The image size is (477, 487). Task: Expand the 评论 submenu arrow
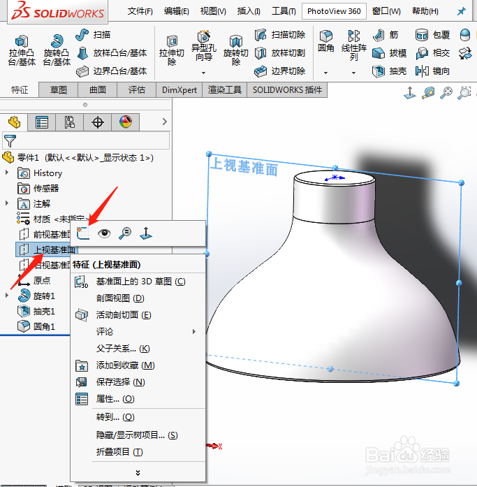(x=194, y=331)
